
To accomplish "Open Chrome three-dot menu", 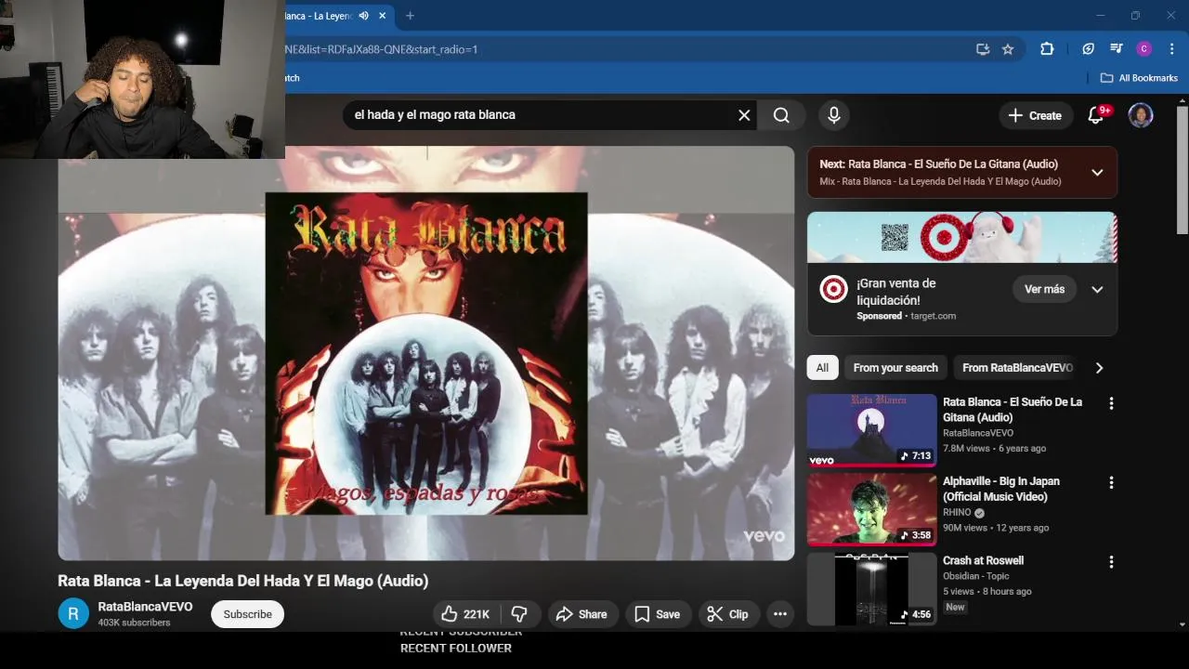I will (x=1171, y=49).
